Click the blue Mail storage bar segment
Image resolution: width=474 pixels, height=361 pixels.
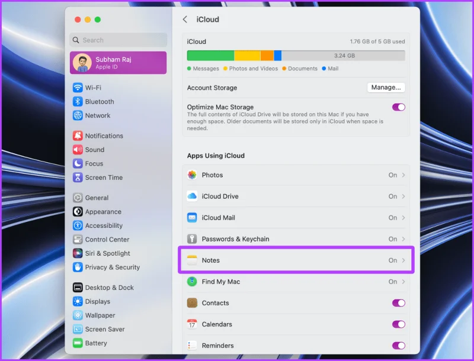[x=277, y=56]
